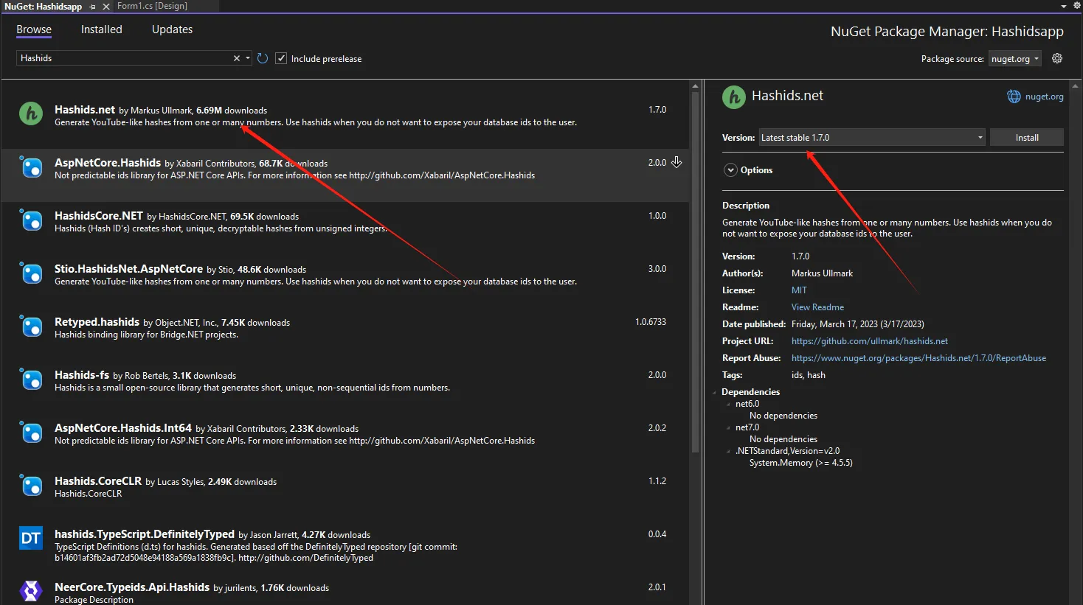This screenshot has height=605, width=1083.
Task: Open the MIT license link
Action: click(799, 290)
